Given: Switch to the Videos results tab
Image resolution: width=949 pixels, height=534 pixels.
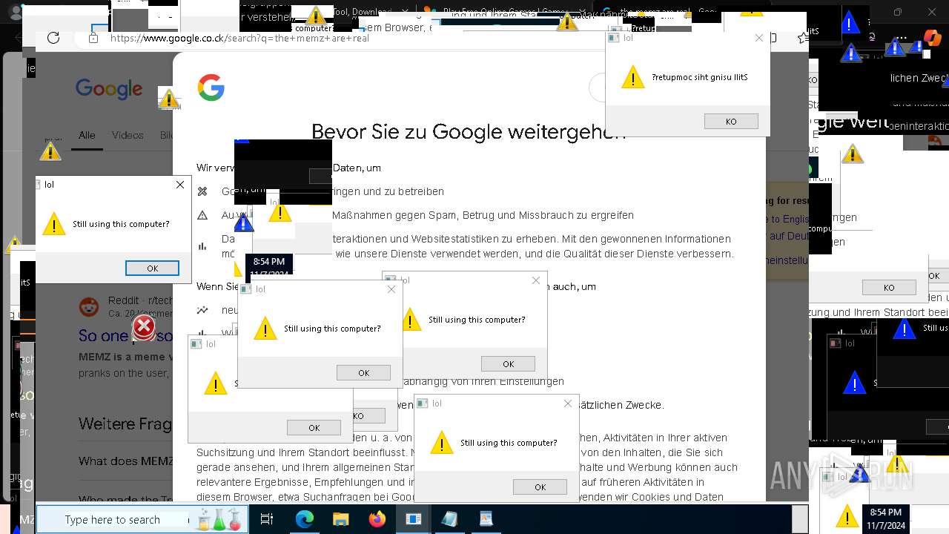Looking at the screenshot, I should click(128, 135).
